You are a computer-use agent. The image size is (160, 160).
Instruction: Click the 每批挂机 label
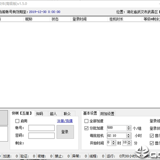click(96, 136)
